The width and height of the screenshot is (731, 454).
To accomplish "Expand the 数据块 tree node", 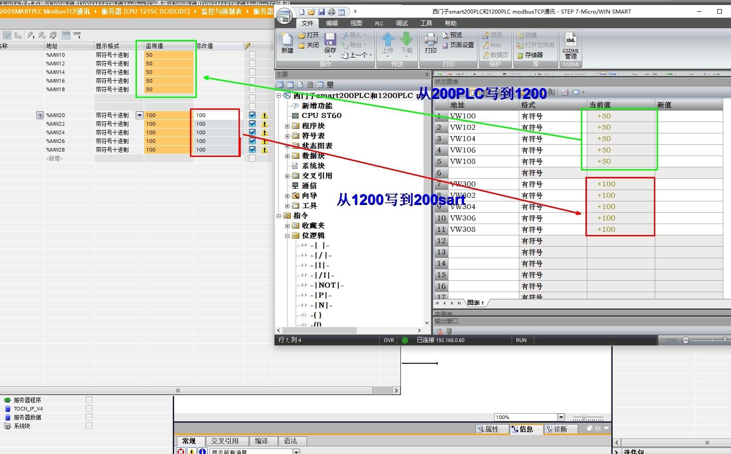I will pyautogui.click(x=287, y=156).
